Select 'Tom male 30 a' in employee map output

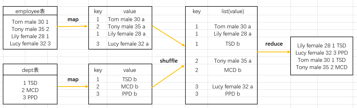coord(126,19)
